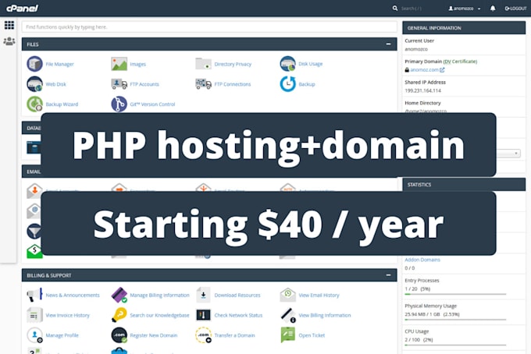Open the Open Ticket icon

point(287,335)
